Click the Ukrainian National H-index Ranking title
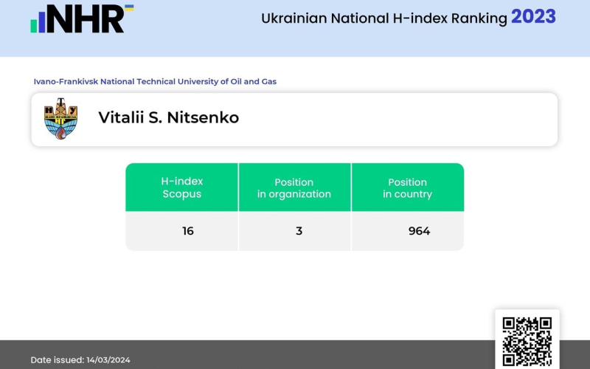The width and height of the screenshot is (590, 369). 383,18
